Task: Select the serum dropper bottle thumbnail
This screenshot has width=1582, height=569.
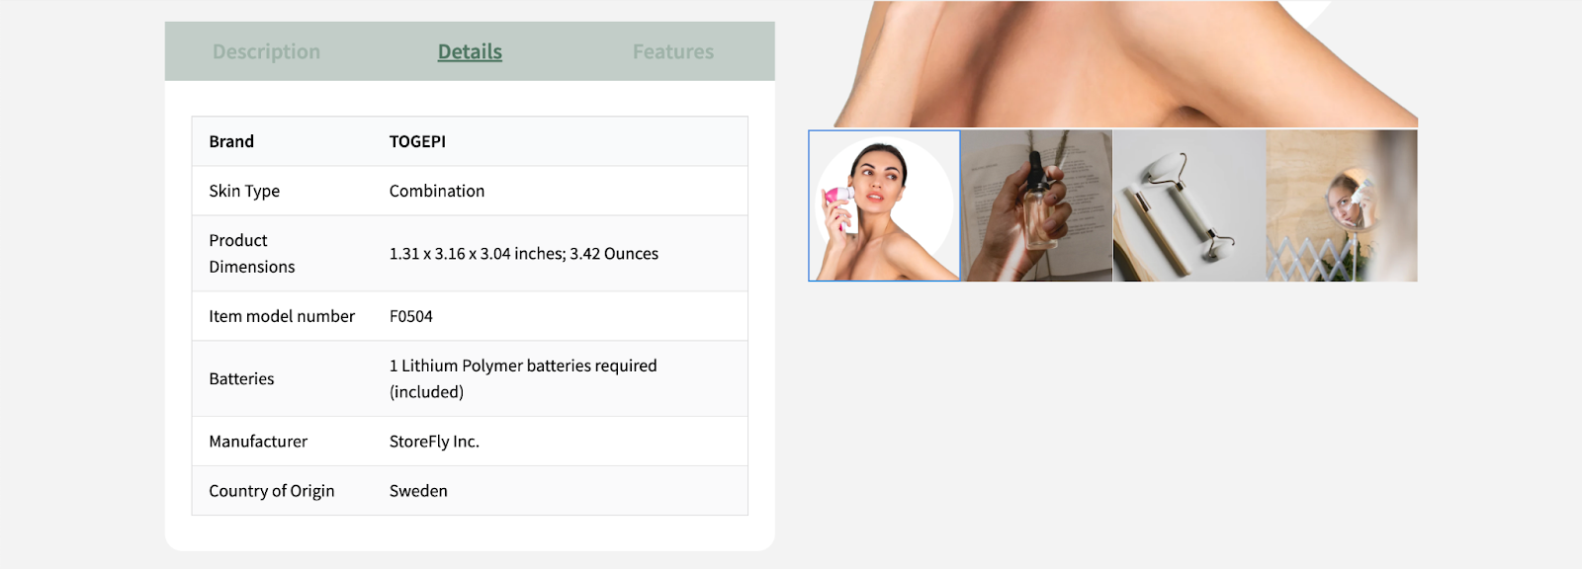Action: (x=1036, y=205)
